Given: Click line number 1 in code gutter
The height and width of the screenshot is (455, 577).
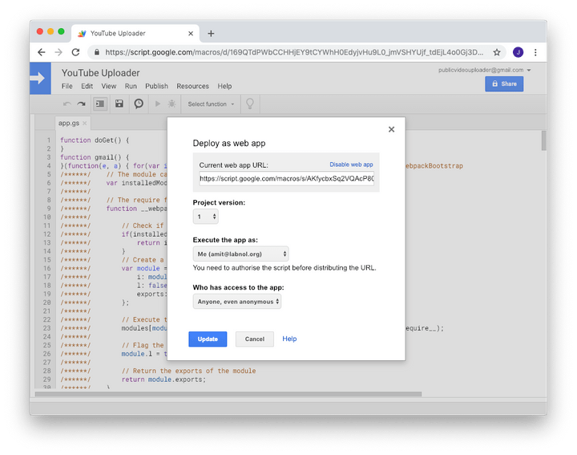Looking at the screenshot, I should coord(48,140).
